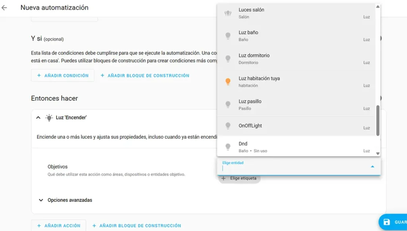Expand Opciones avanzadas section

[x=41, y=200]
